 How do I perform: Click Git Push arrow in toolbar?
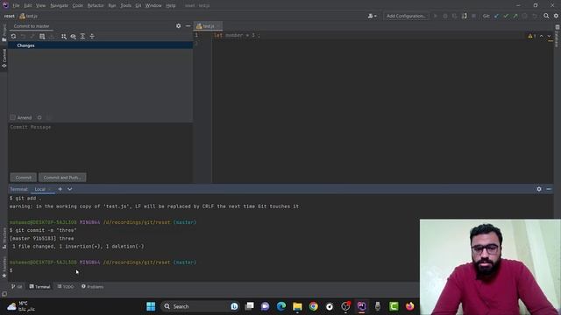515,16
